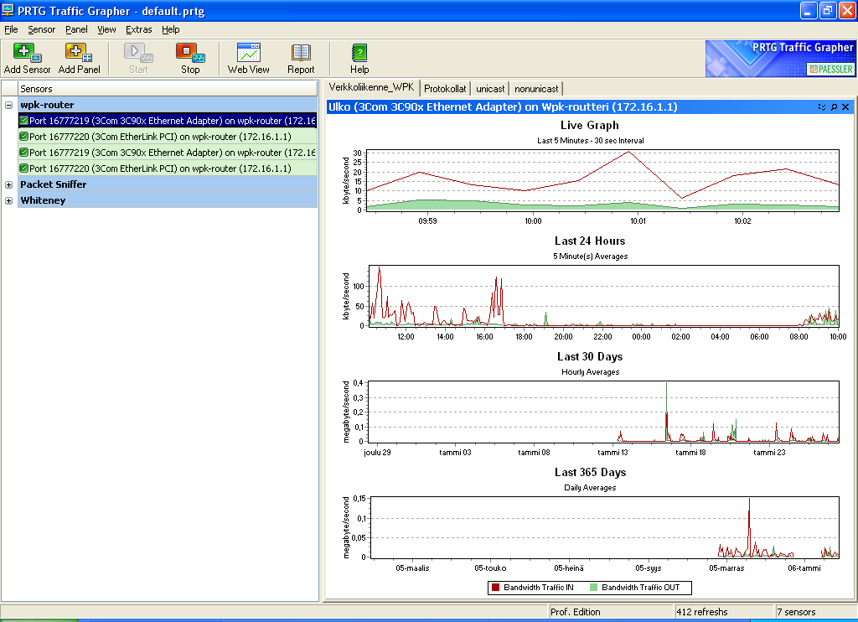Screen dimensions: 858x622
Task: Click the Last 365 Days chart
Action: click(605, 528)
